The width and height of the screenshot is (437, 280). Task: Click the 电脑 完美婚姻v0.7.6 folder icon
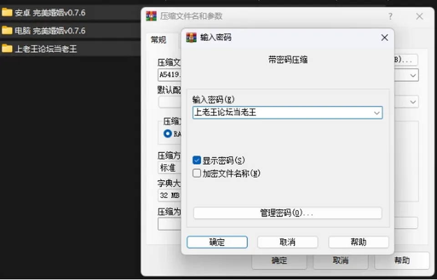[7, 30]
